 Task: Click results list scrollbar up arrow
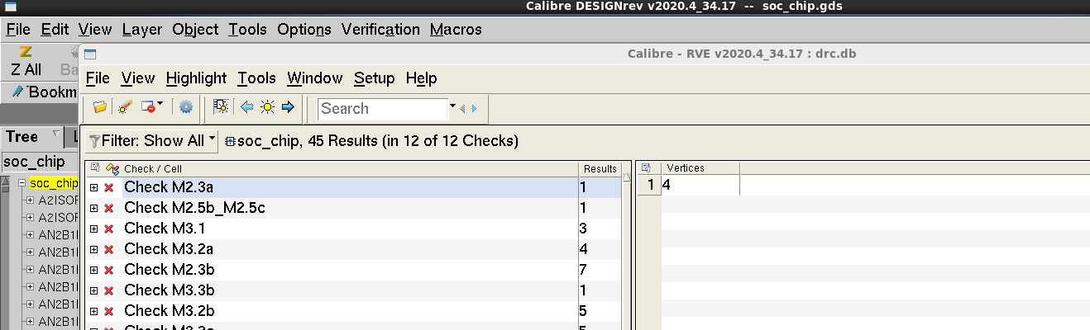point(628,178)
